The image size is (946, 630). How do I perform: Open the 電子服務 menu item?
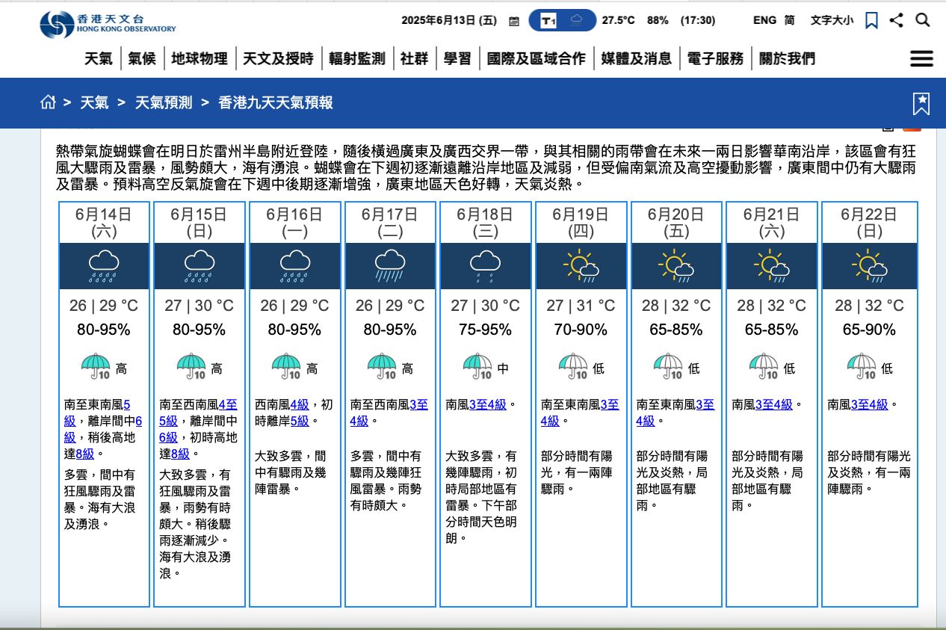(715, 58)
